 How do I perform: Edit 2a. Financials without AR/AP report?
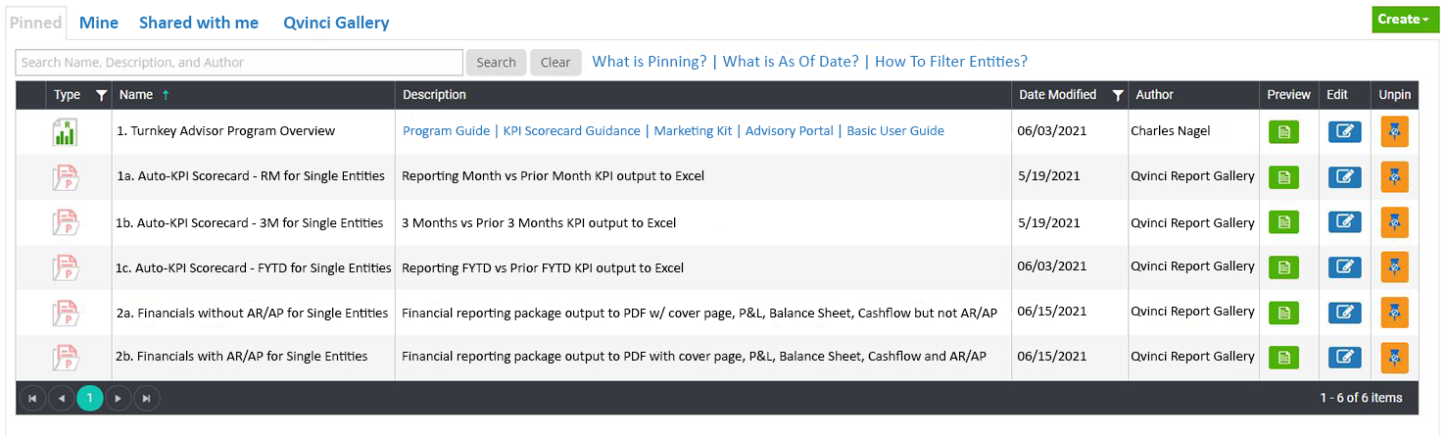coord(1345,313)
